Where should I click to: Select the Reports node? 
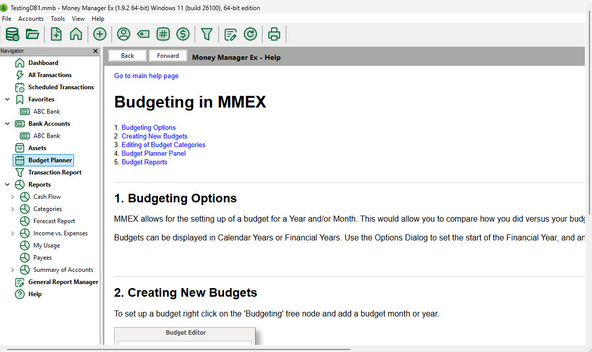(39, 185)
